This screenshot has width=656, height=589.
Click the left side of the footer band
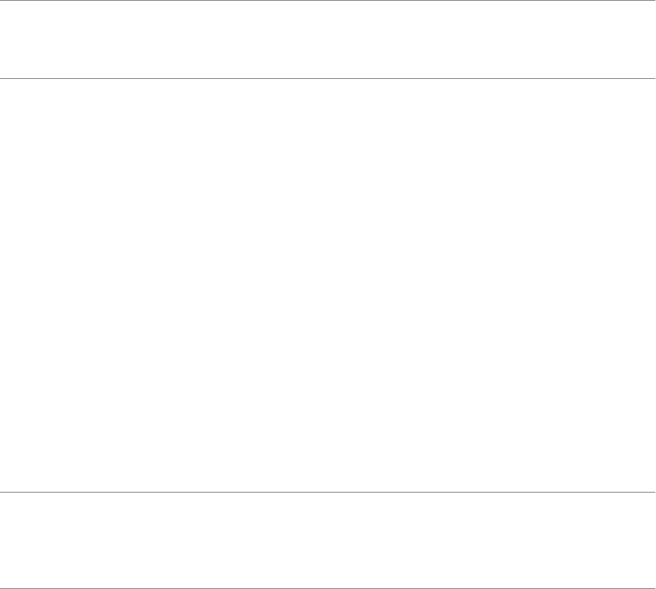coord(42,540)
